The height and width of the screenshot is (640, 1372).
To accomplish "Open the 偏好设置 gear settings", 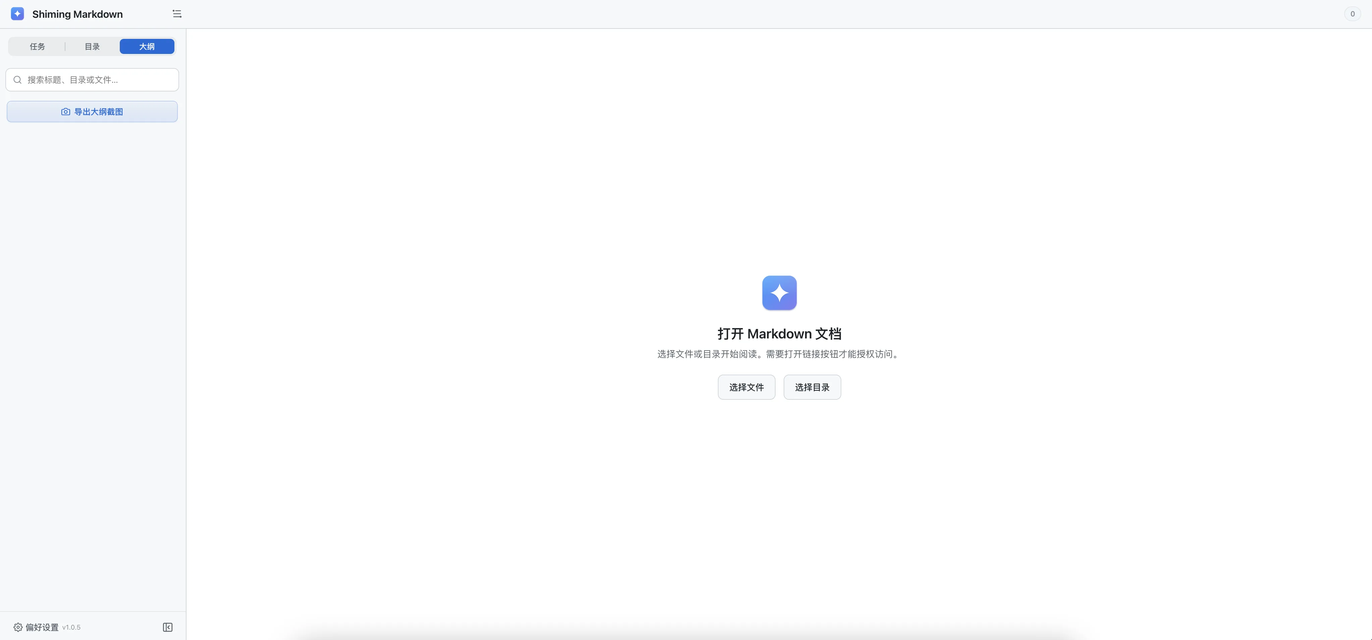I will (x=36, y=627).
